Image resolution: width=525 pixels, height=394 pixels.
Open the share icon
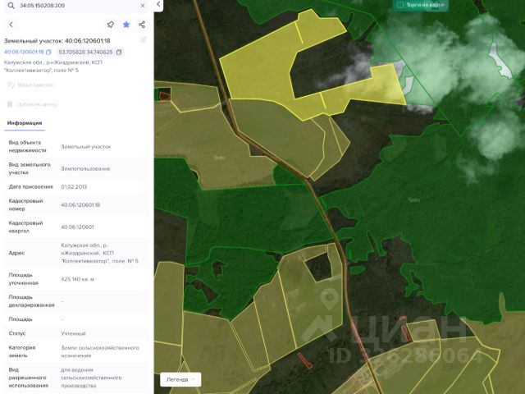pyautogui.click(x=142, y=25)
